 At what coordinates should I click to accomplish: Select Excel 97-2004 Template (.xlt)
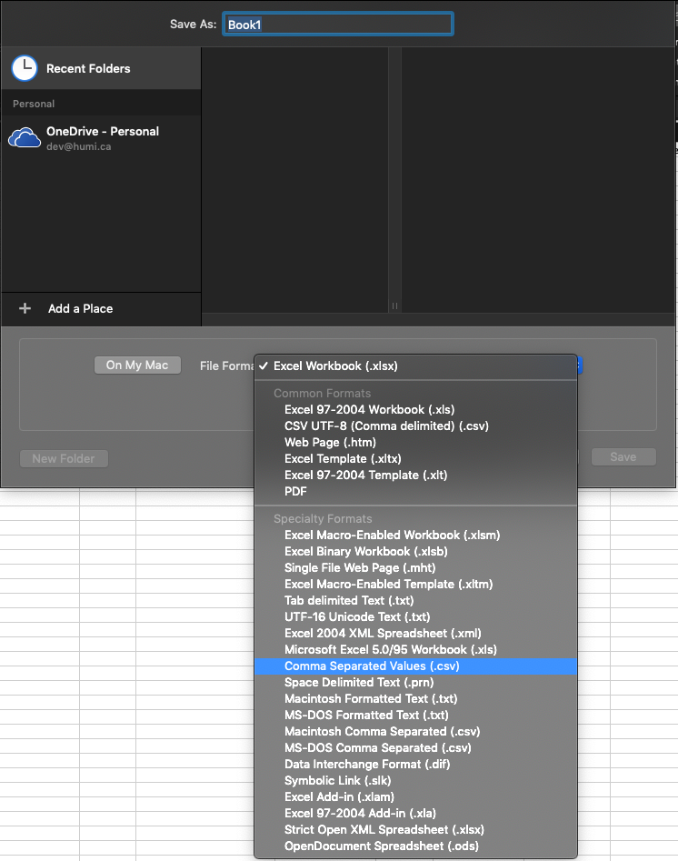coord(415,476)
